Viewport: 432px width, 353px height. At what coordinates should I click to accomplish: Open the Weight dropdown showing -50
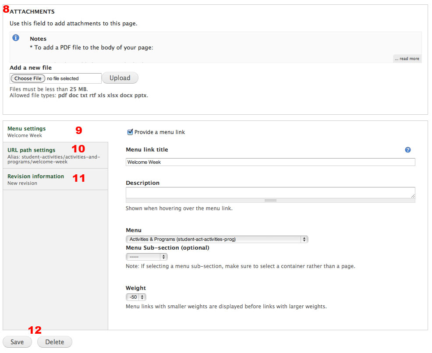[136, 297]
